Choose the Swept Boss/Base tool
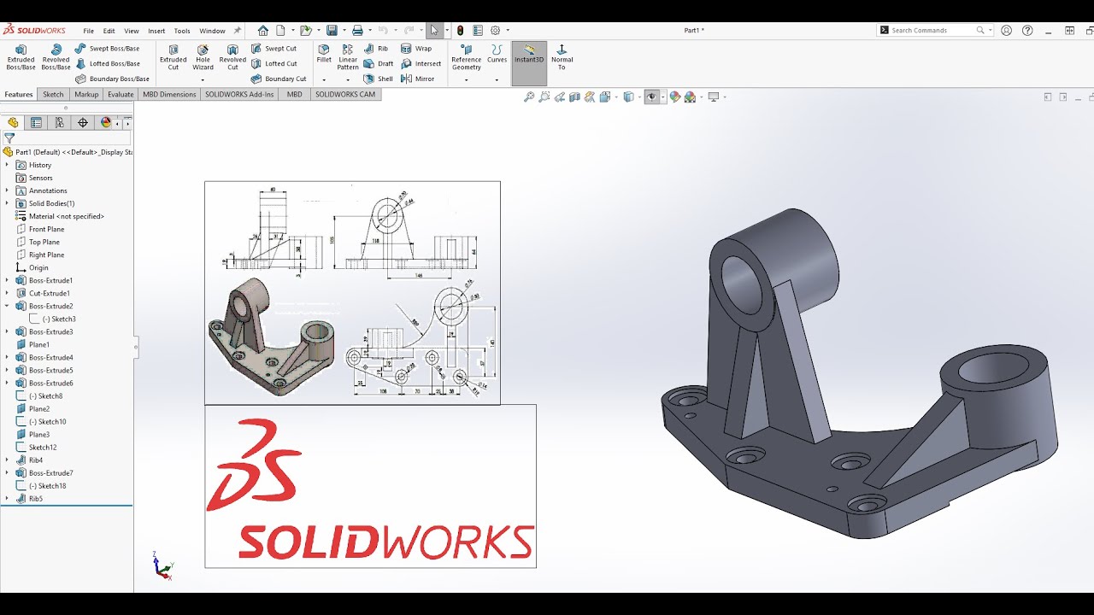 coord(107,49)
